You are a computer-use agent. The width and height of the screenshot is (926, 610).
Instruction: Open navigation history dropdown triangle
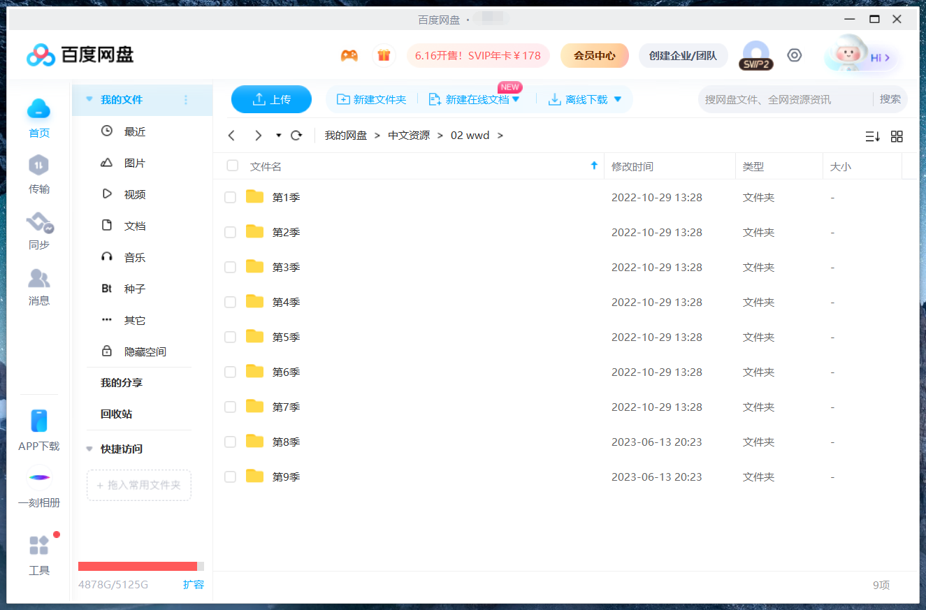pos(279,136)
